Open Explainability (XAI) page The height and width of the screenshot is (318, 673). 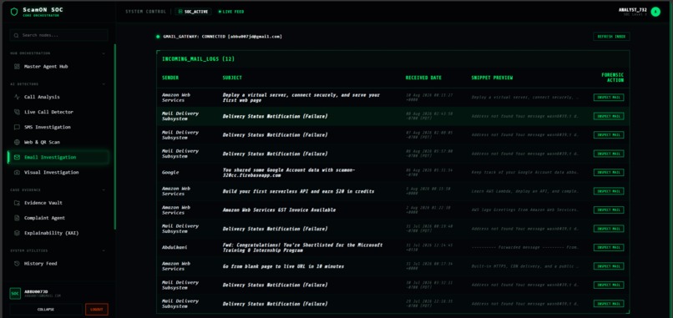click(x=58, y=233)
